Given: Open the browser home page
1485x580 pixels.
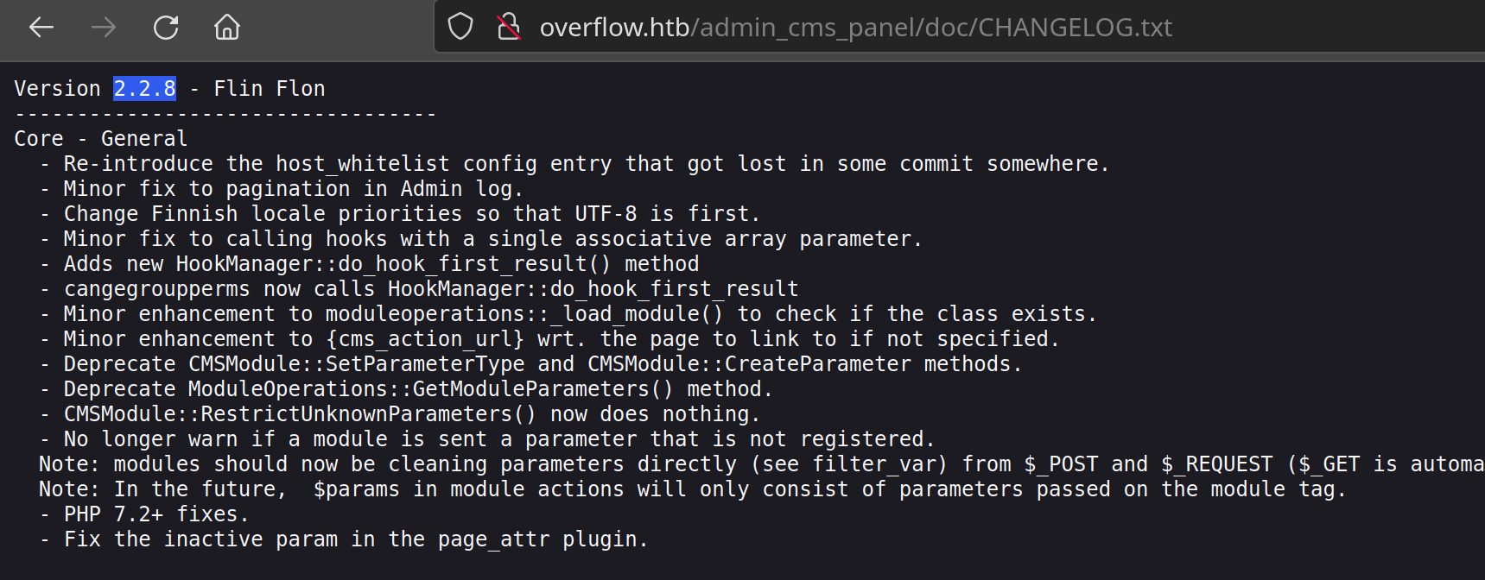Looking at the screenshot, I should tap(227, 28).
